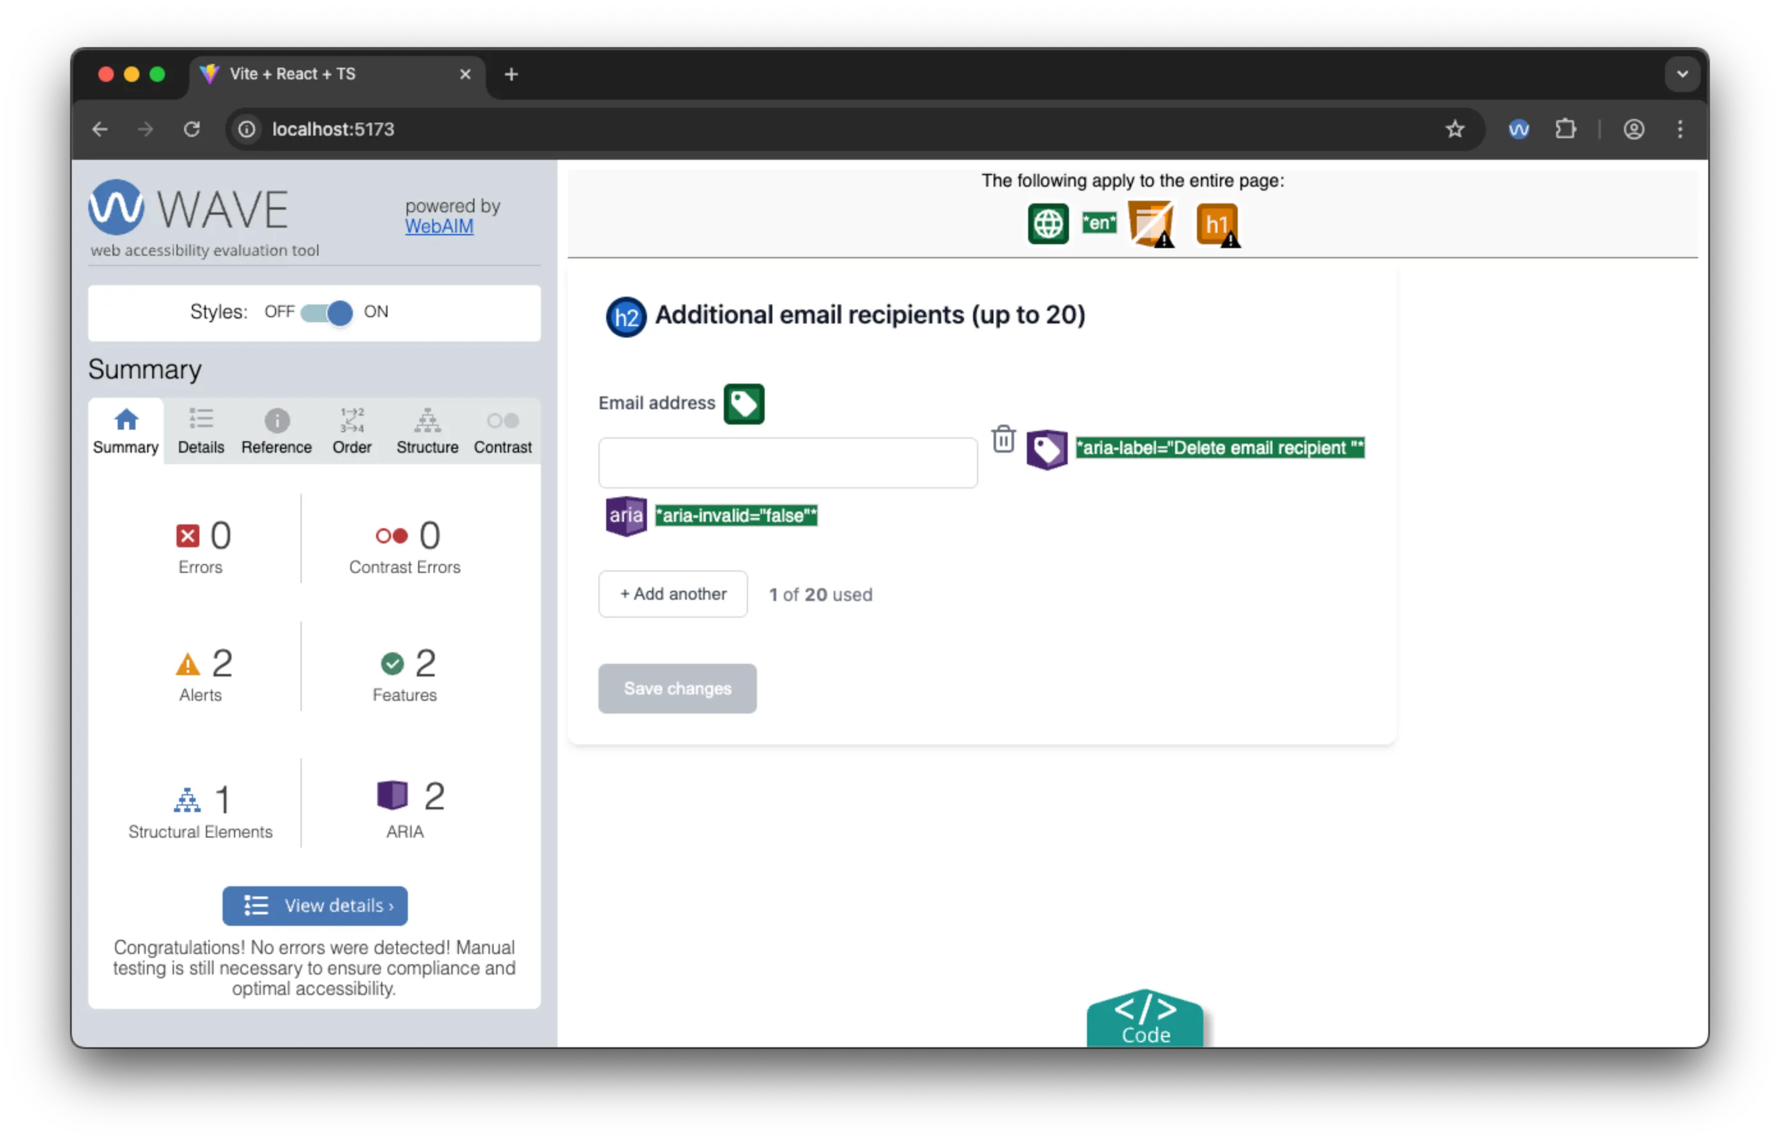
Task: Click the contrast warning icon at page top
Action: 1150,223
